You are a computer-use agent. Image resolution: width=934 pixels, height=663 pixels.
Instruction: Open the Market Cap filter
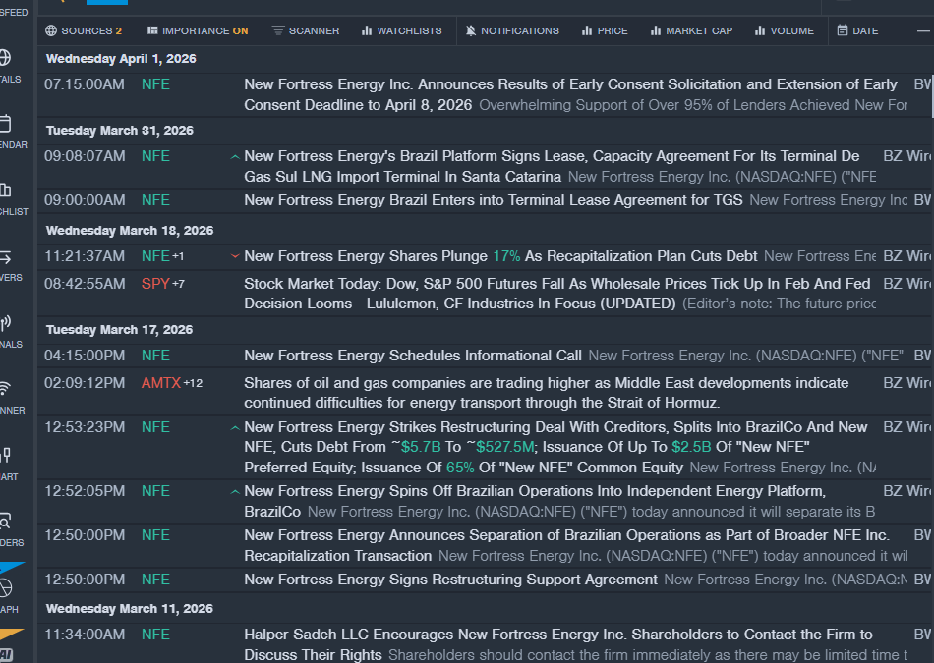[x=691, y=31]
